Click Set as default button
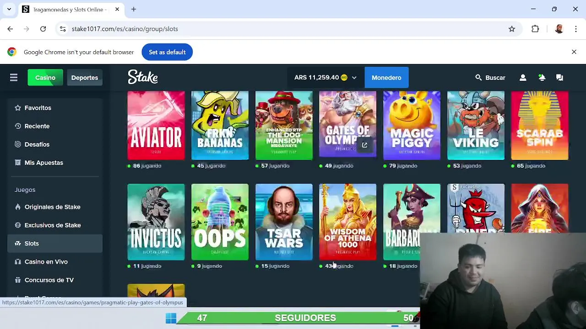 167,52
